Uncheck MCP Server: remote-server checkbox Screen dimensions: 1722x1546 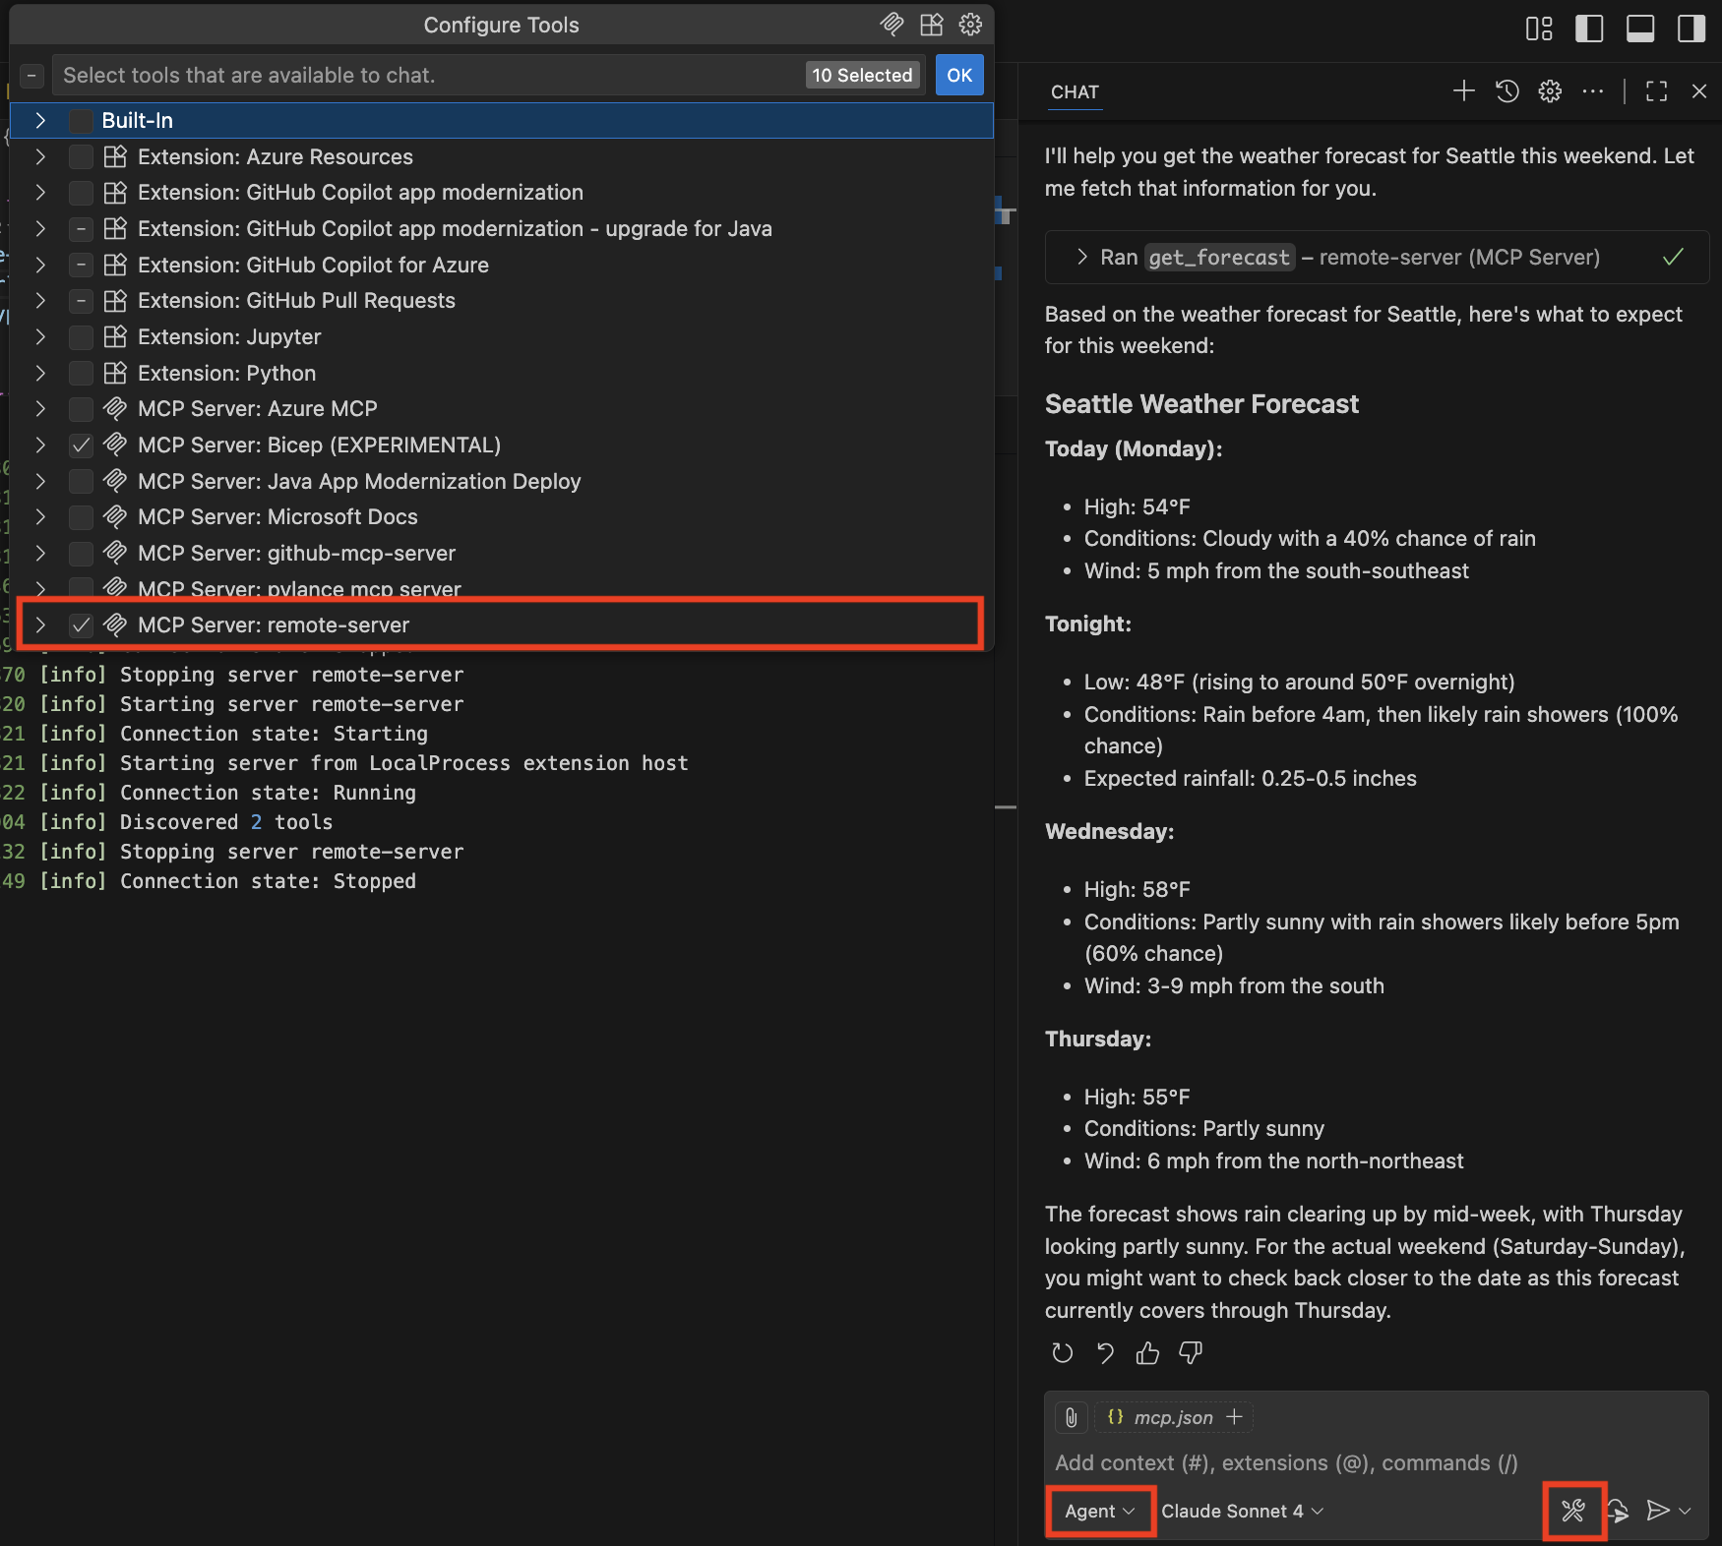[x=81, y=625]
